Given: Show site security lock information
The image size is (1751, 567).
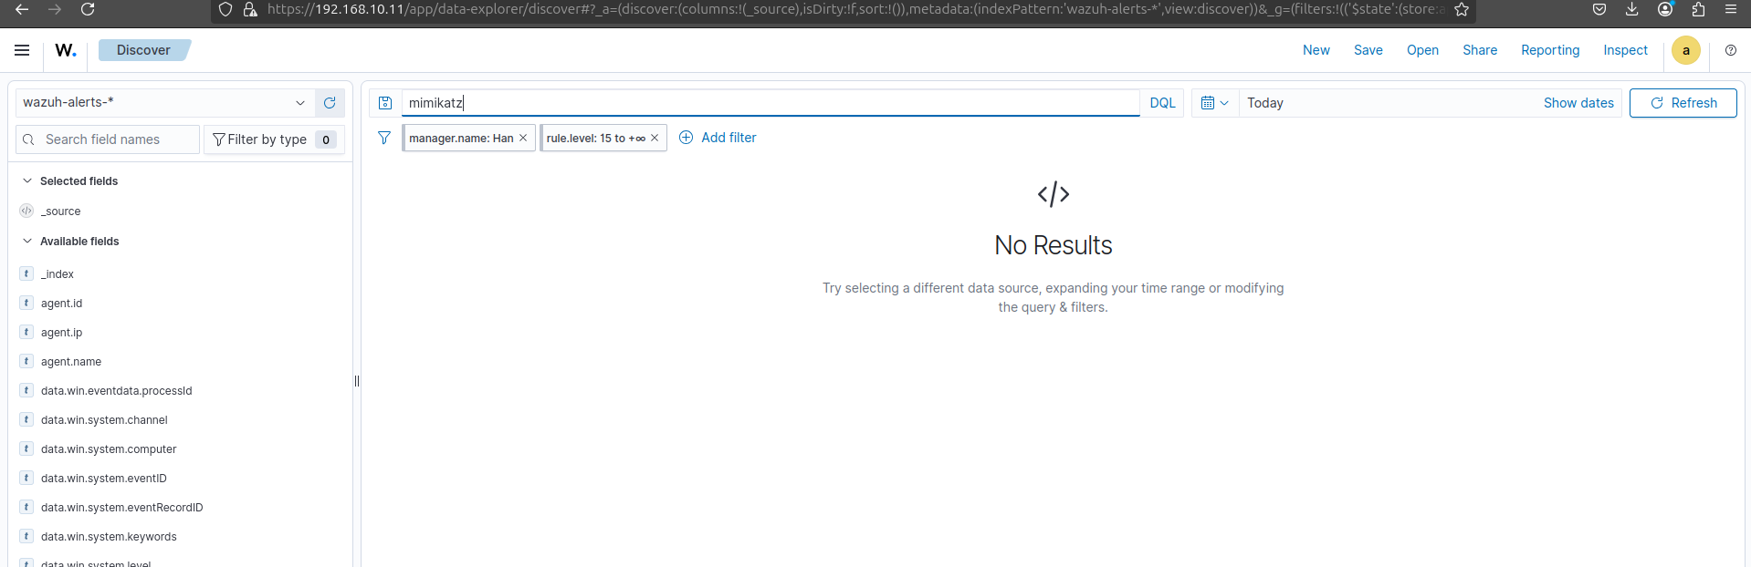Looking at the screenshot, I should (249, 9).
